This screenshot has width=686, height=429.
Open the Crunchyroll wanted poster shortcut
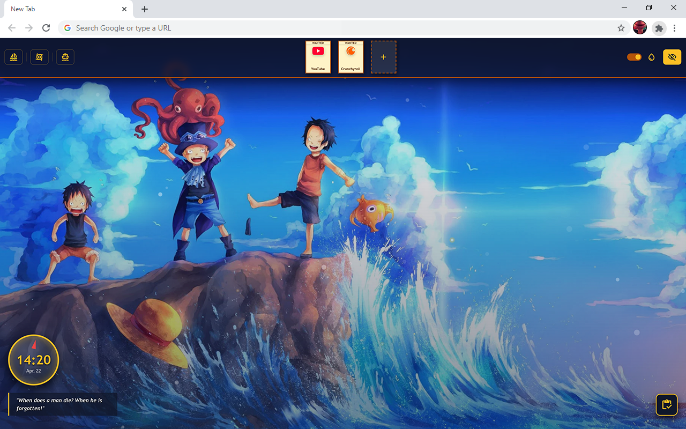click(351, 57)
